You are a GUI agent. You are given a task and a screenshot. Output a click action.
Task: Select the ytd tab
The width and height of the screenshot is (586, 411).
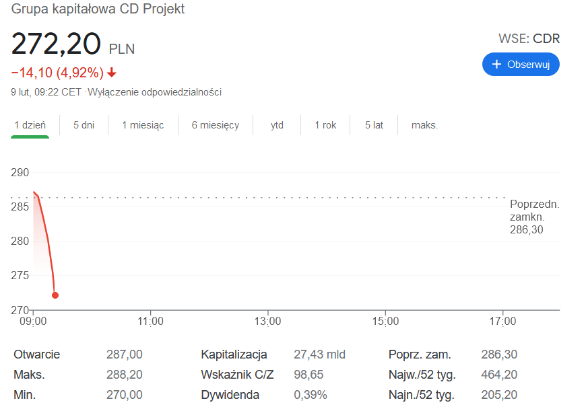(x=277, y=125)
